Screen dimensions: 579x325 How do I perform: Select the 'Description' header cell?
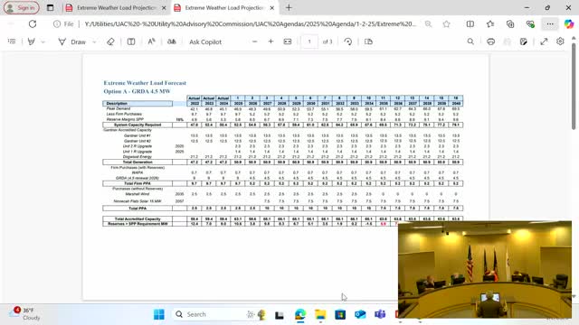[138, 104]
